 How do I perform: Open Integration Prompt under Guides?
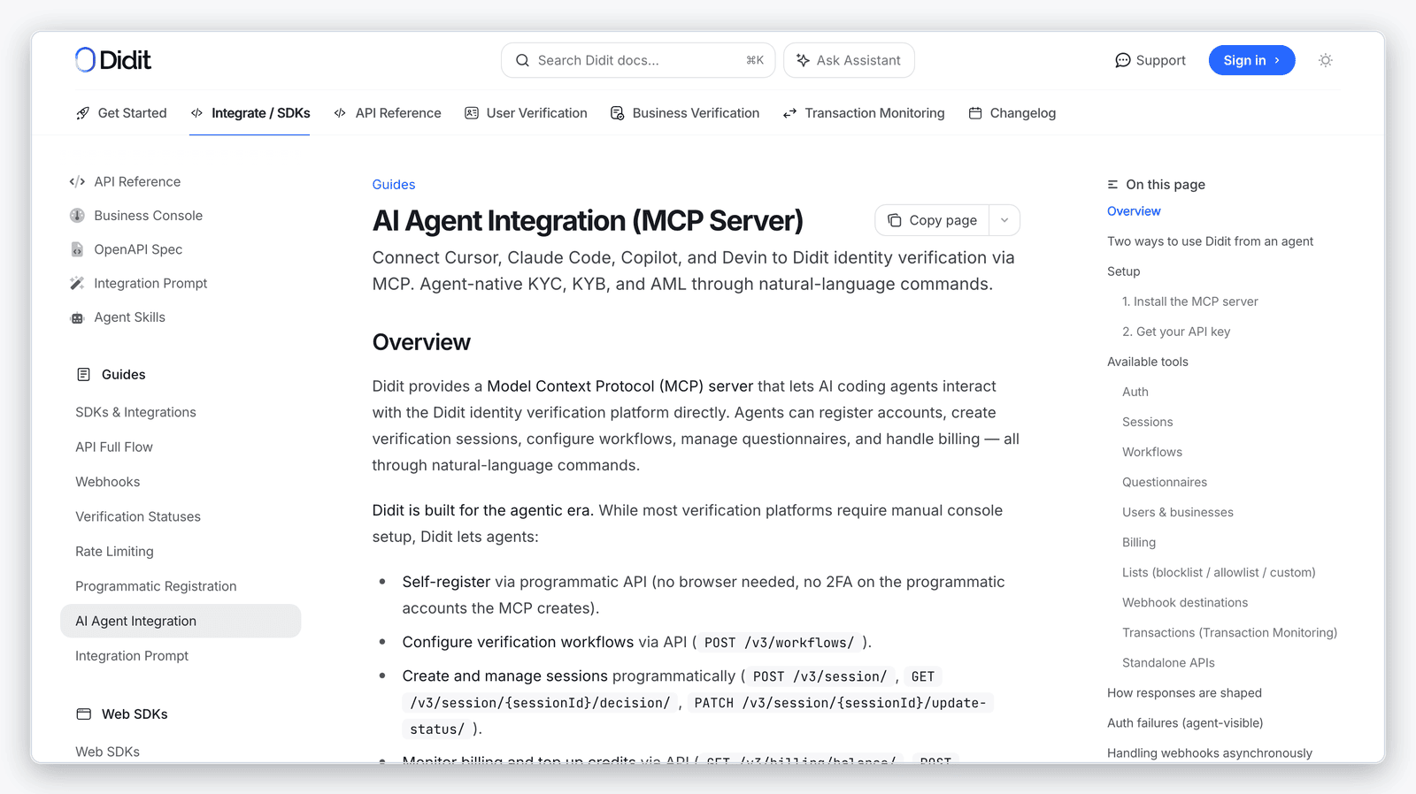coord(132,656)
